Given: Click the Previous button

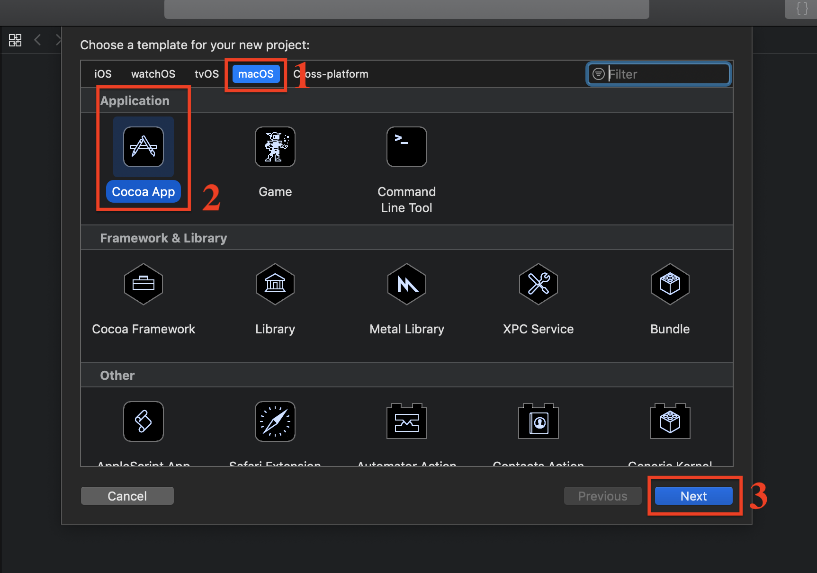Looking at the screenshot, I should (603, 496).
